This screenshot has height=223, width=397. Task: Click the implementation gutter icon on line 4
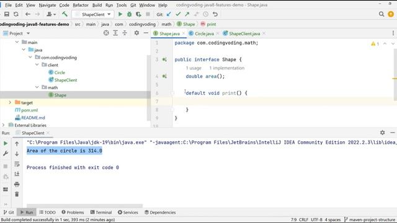pos(164,76)
